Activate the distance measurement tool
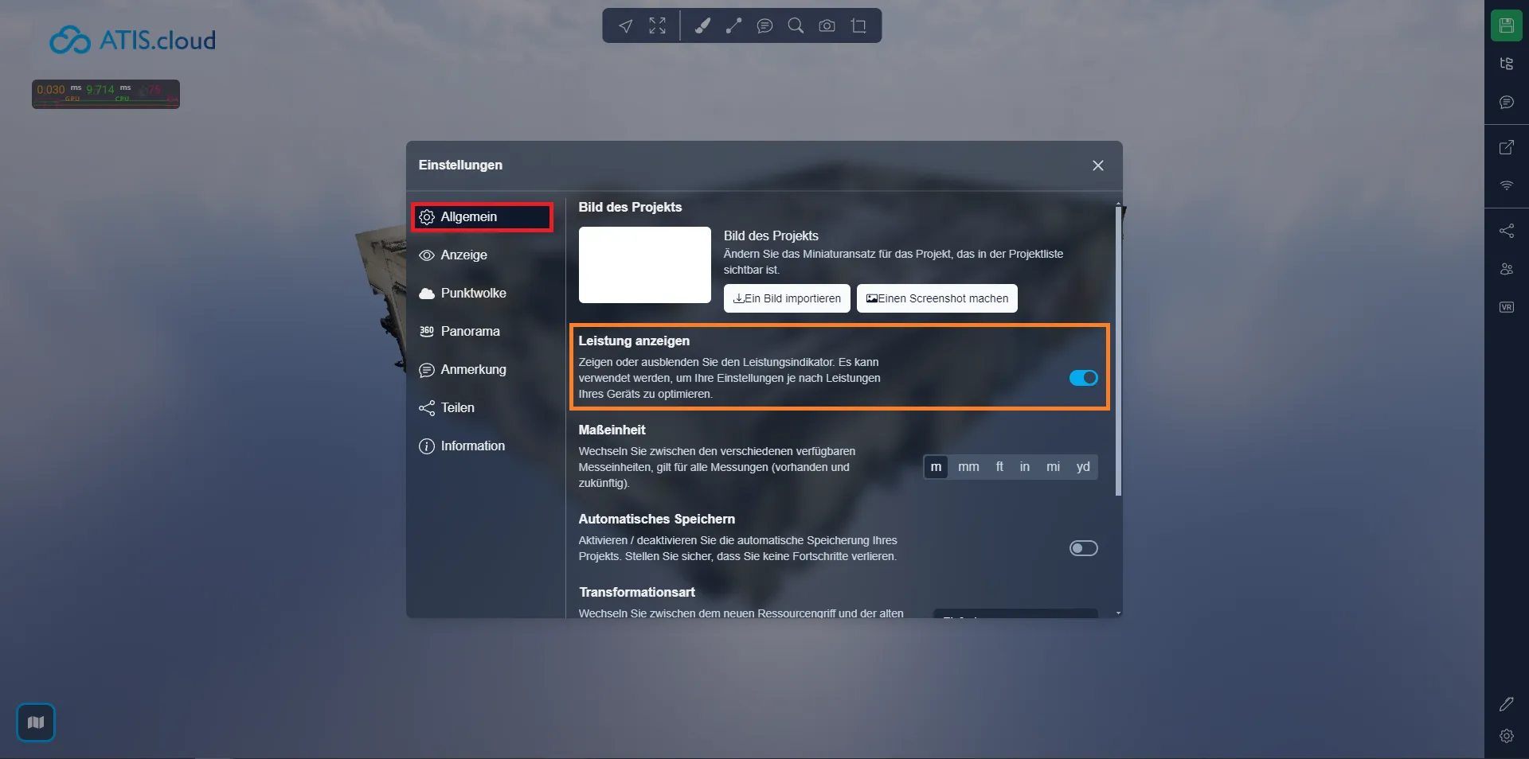1529x759 pixels. (x=733, y=26)
